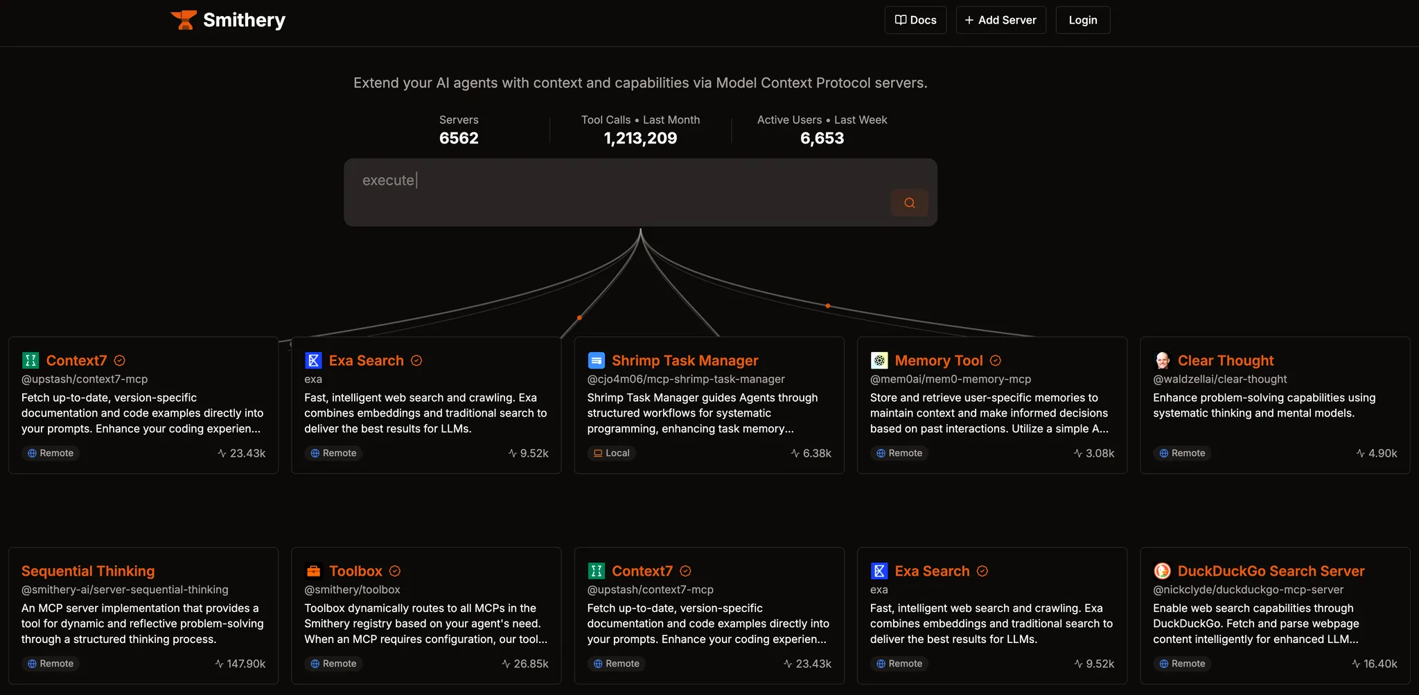The height and width of the screenshot is (695, 1419).
Task: Open bottom-row Exa Search server title
Action: click(x=932, y=571)
